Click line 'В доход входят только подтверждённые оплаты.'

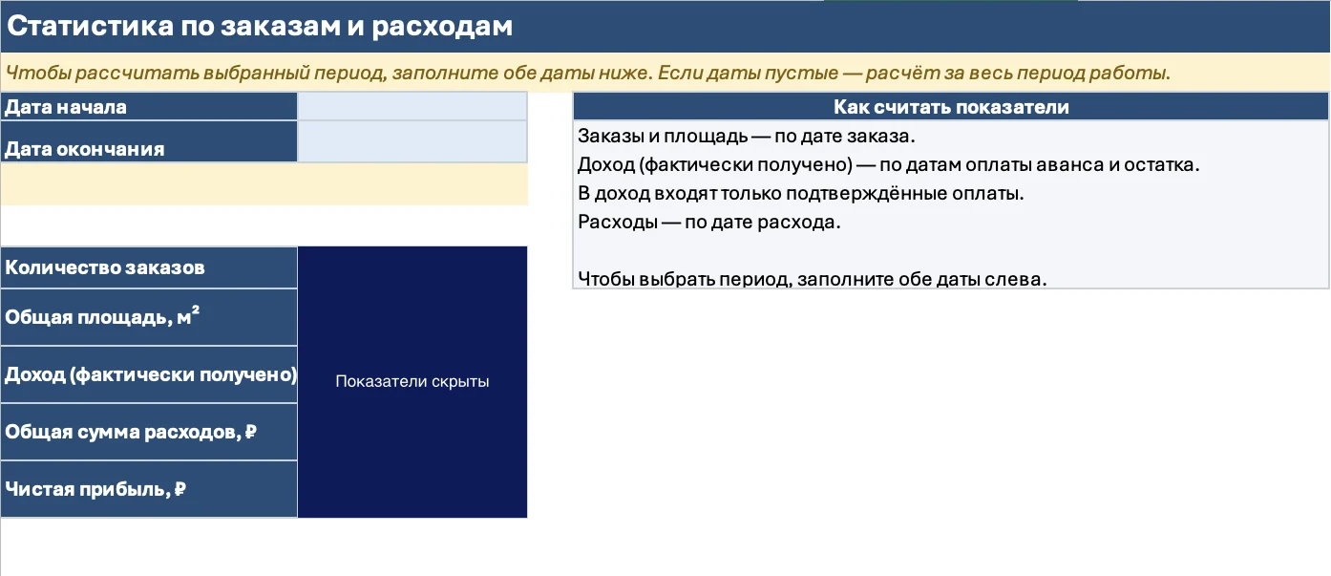pyautogui.click(x=801, y=193)
